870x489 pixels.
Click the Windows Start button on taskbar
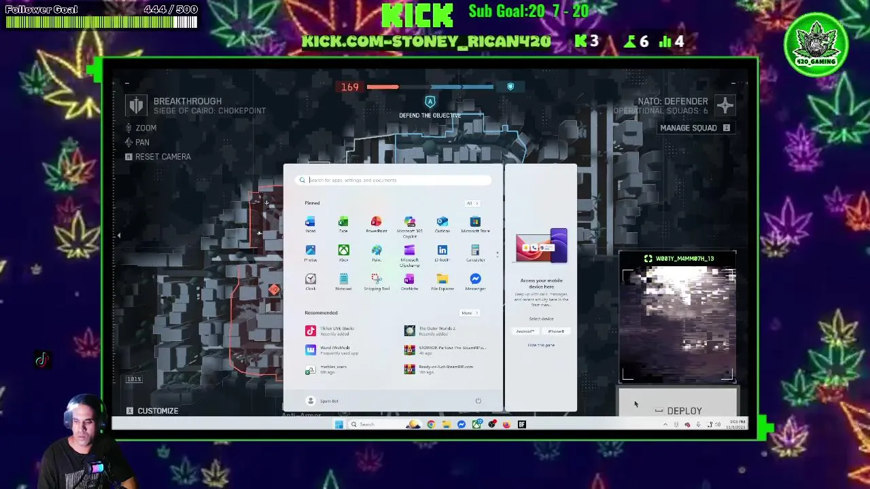coord(338,424)
